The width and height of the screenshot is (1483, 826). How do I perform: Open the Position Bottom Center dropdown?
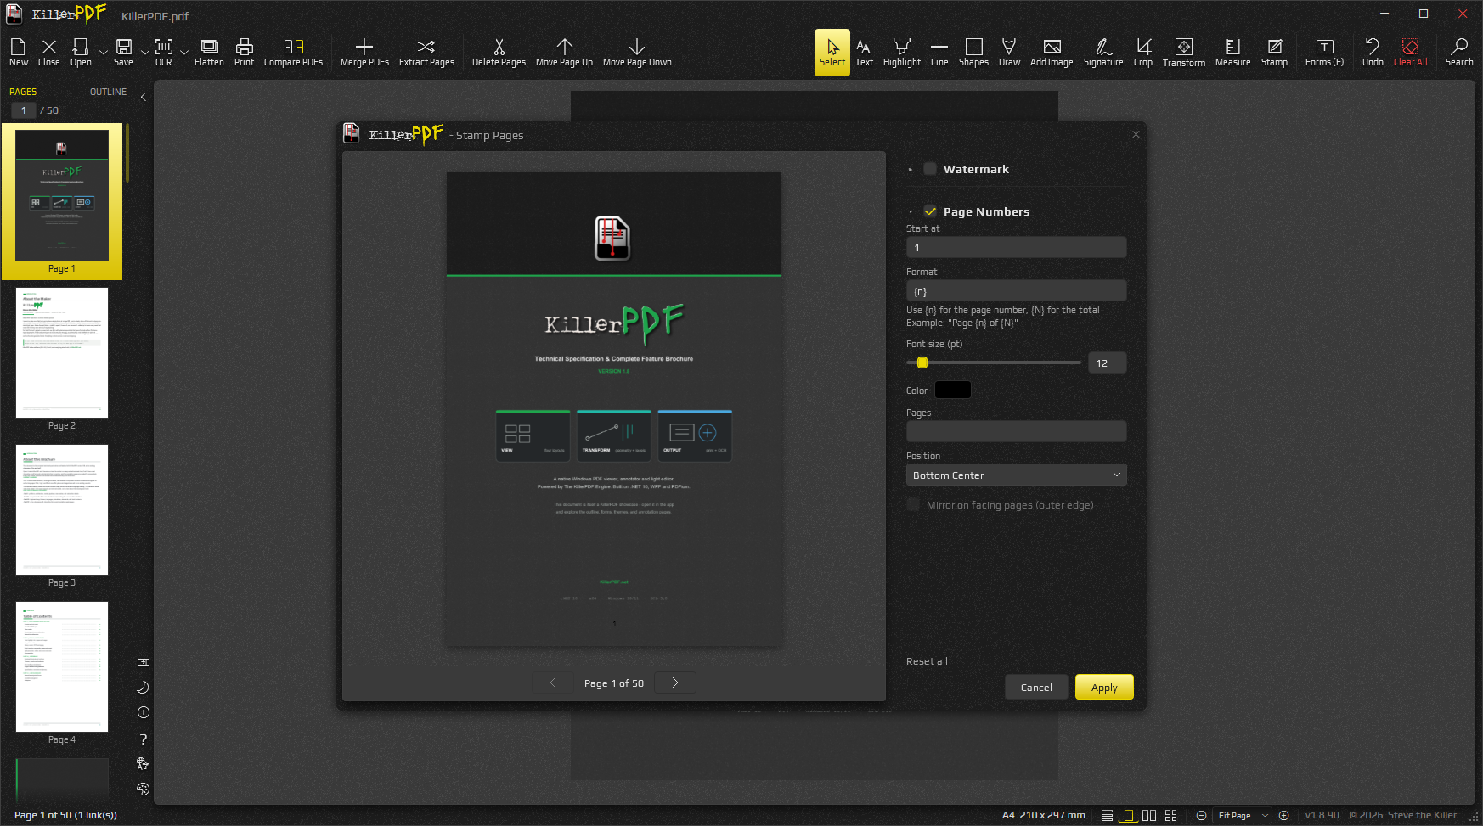click(x=1016, y=475)
